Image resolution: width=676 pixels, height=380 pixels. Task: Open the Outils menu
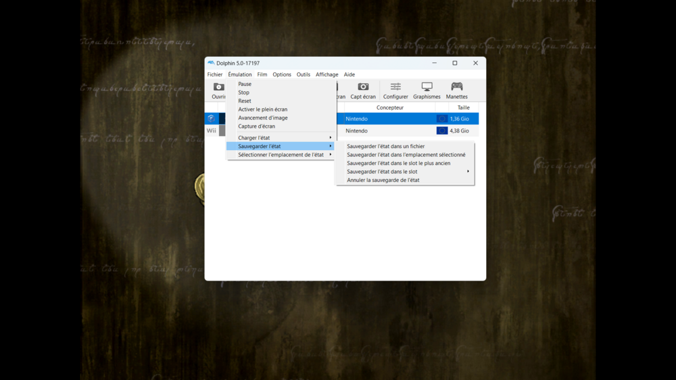click(303, 75)
